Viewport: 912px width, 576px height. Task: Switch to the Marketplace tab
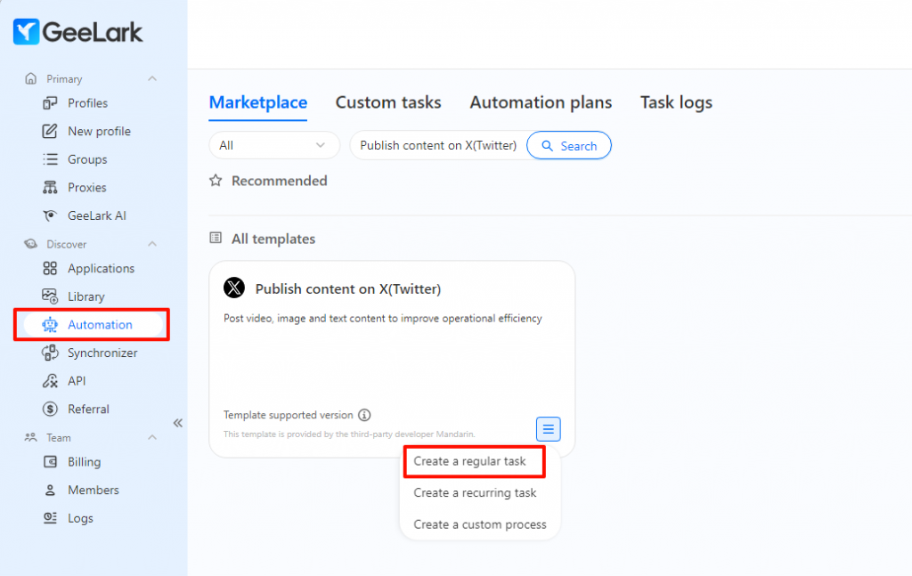click(257, 102)
